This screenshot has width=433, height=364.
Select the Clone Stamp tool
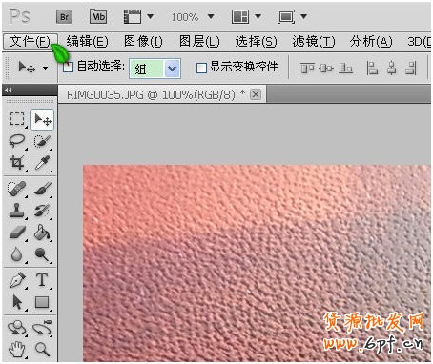(x=17, y=211)
